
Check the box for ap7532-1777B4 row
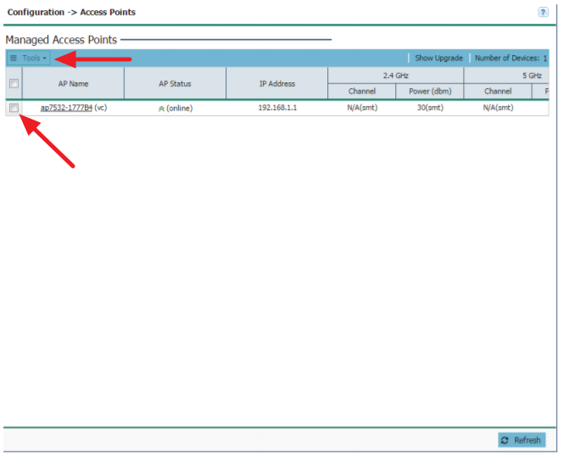click(14, 108)
